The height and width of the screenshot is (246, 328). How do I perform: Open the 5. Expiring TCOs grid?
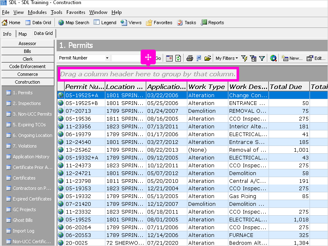[x=26, y=125]
